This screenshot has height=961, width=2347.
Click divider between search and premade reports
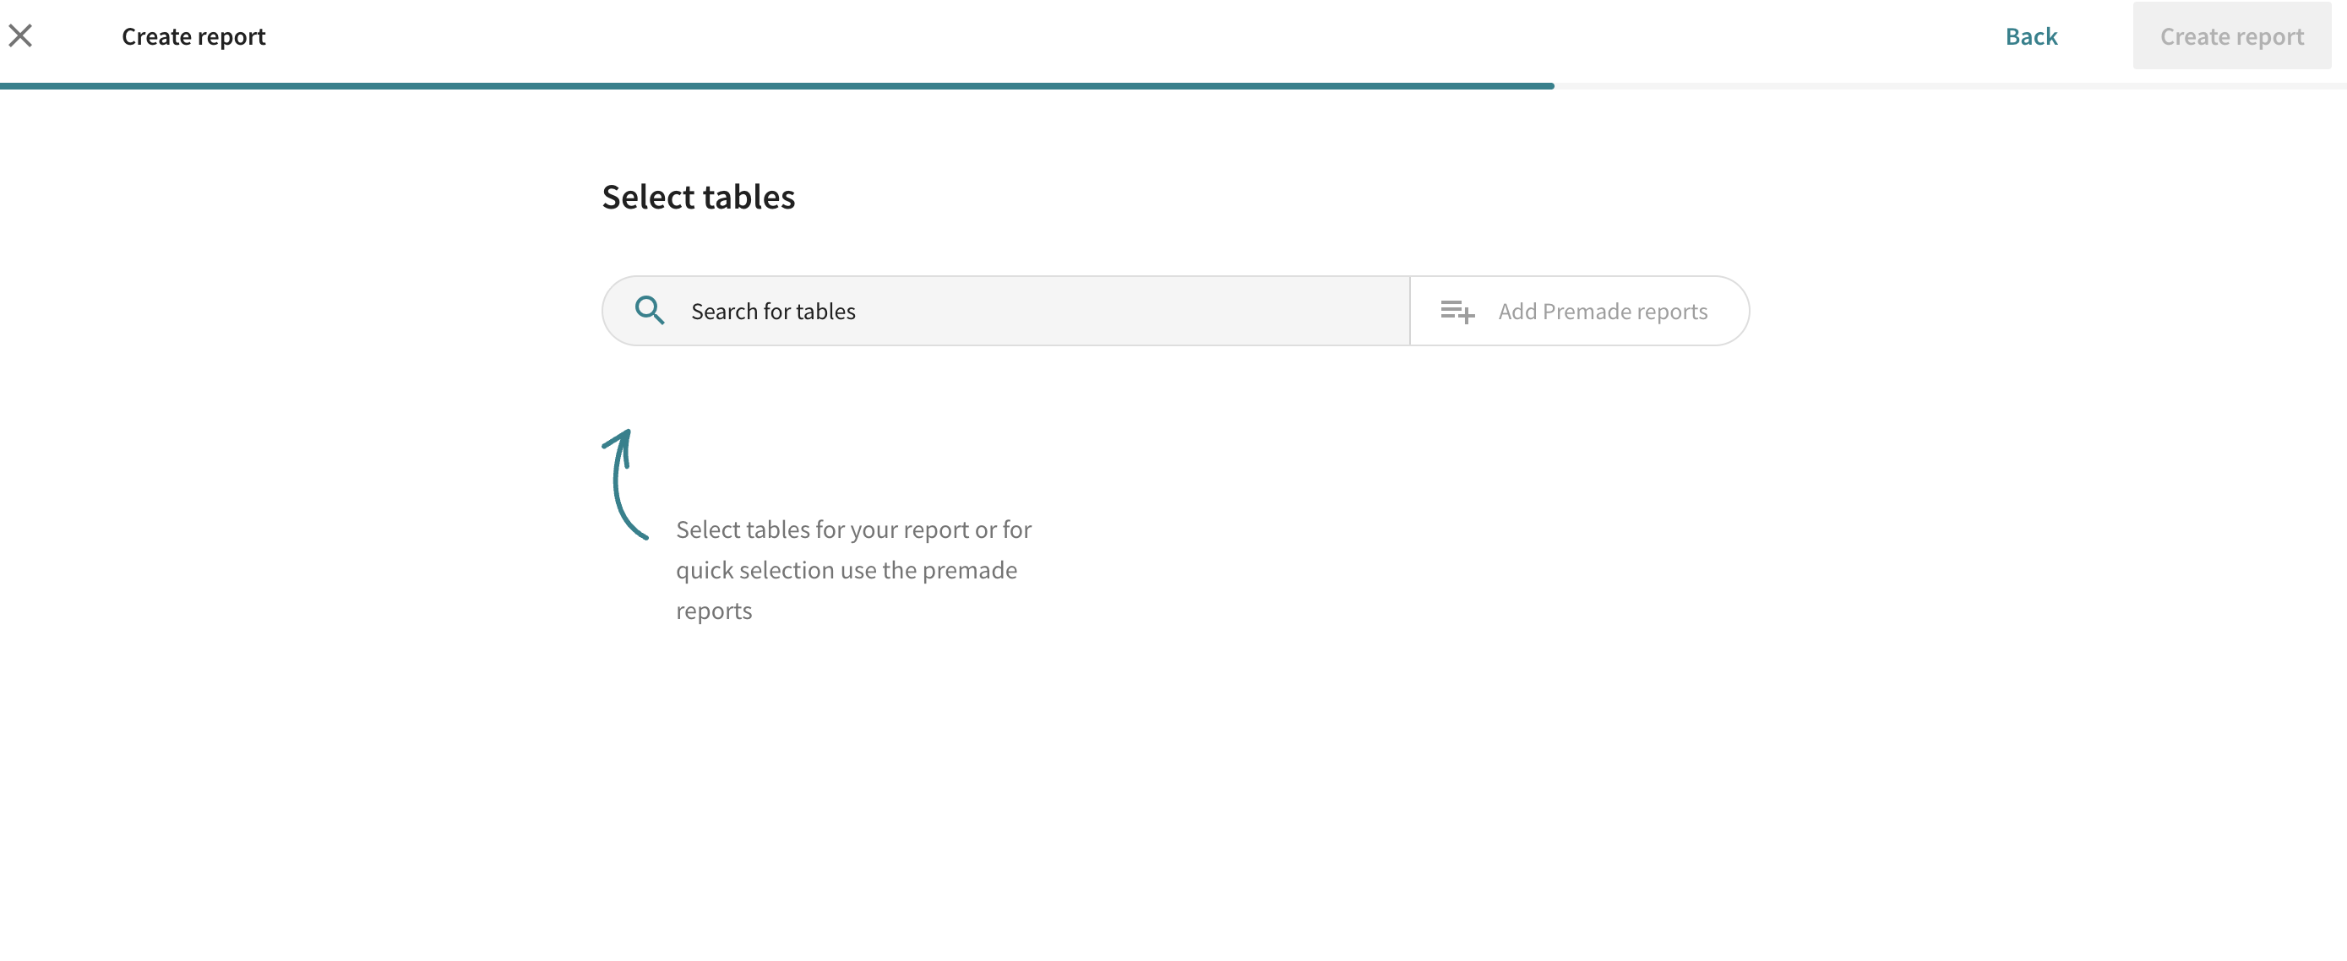pyautogui.click(x=1409, y=312)
